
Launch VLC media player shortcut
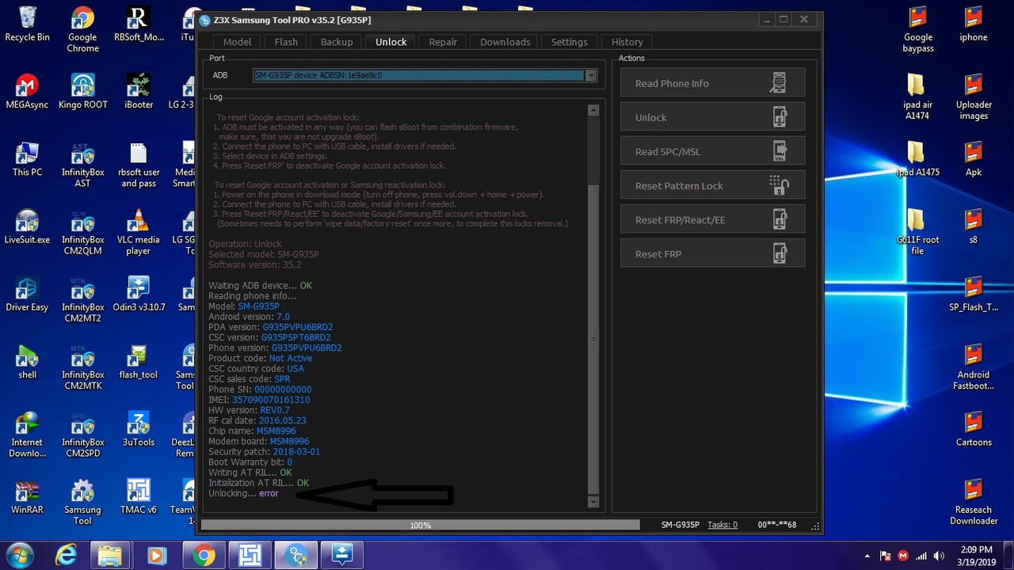pos(139,232)
